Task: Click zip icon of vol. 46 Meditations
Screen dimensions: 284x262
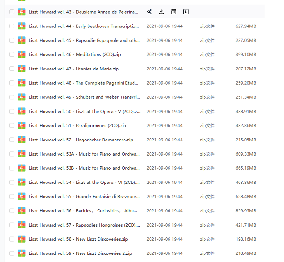Action: pos(22,54)
